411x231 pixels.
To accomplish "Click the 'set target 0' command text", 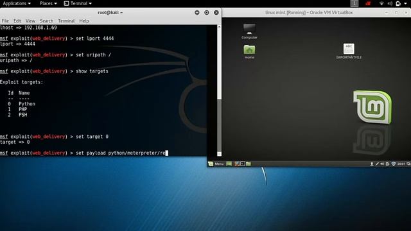I will point(92,137).
